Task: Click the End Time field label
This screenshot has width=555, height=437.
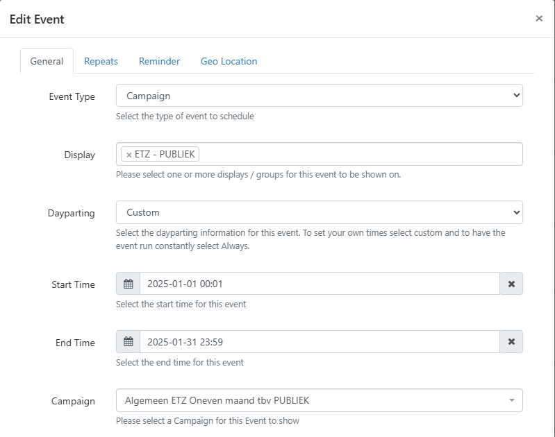Action: pyautogui.click(x=75, y=343)
